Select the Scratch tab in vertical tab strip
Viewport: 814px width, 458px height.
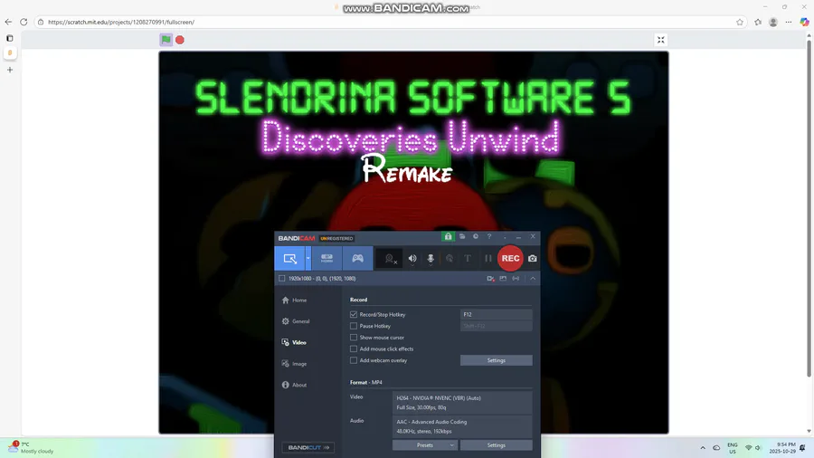[10, 53]
